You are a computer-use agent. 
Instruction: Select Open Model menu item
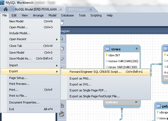click(x=30, y=27)
